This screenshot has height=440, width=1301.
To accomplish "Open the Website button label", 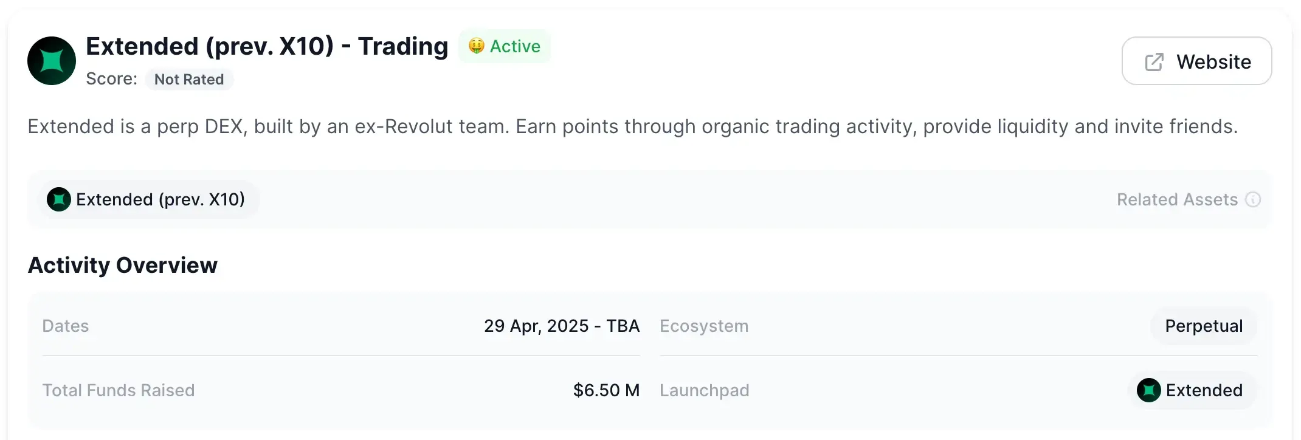I will pyautogui.click(x=1213, y=62).
